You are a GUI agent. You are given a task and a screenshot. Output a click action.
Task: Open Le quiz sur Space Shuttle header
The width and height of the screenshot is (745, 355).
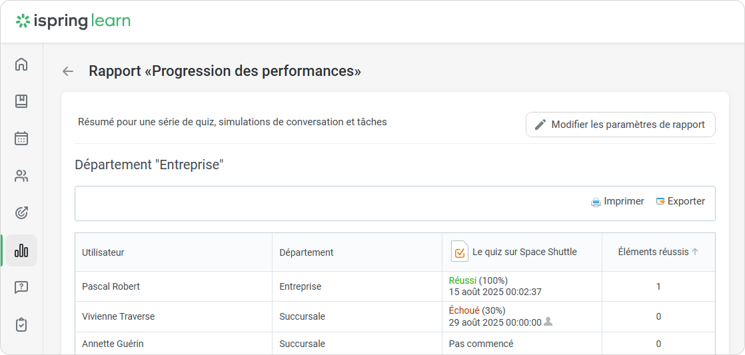(x=524, y=252)
